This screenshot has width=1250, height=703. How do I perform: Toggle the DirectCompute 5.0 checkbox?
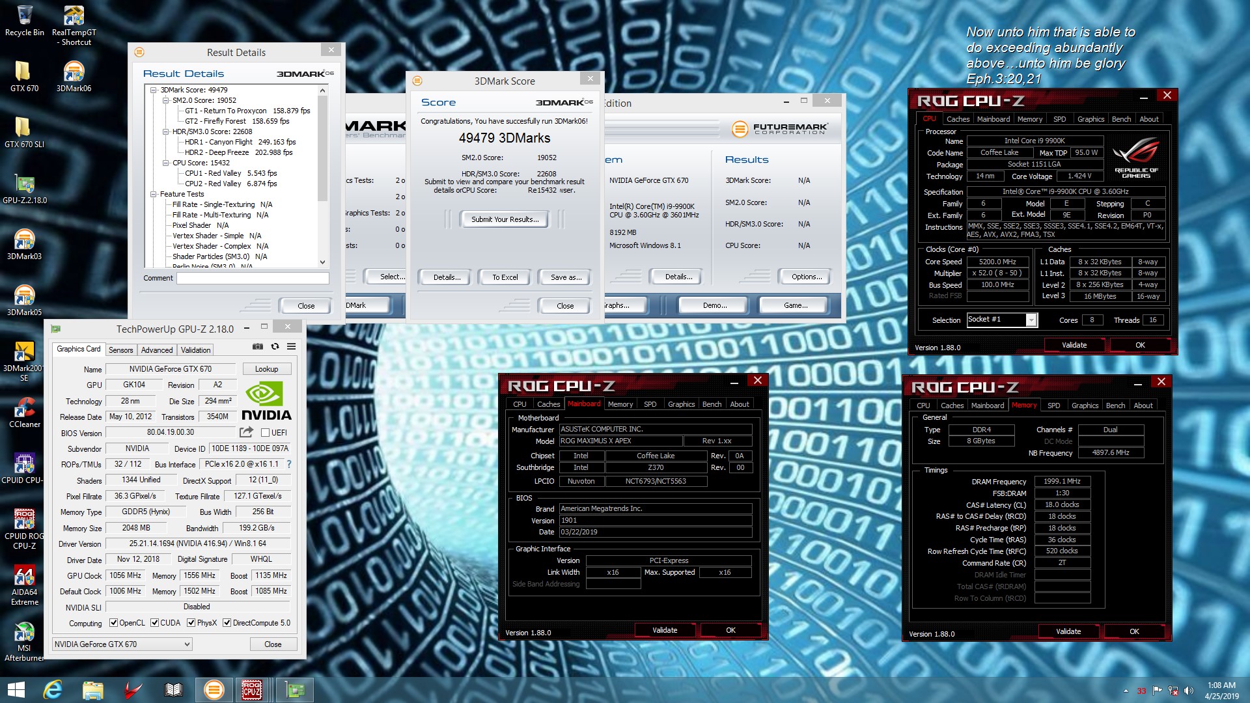227,623
